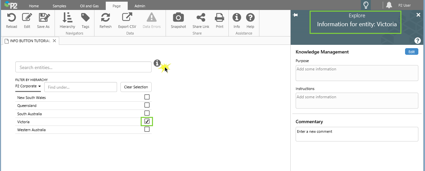Uncheck the Victoria checkbox
Viewport: 425px width, 171px height.
[147, 122]
